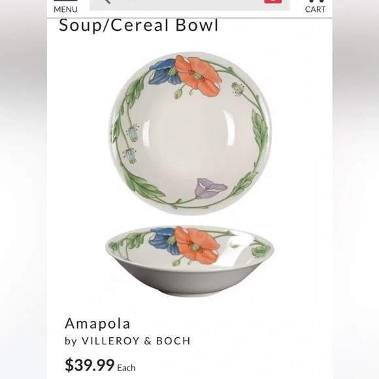Open the MENU hamburger icon
This screenshot has width=379, height=379.
point(65,1)
